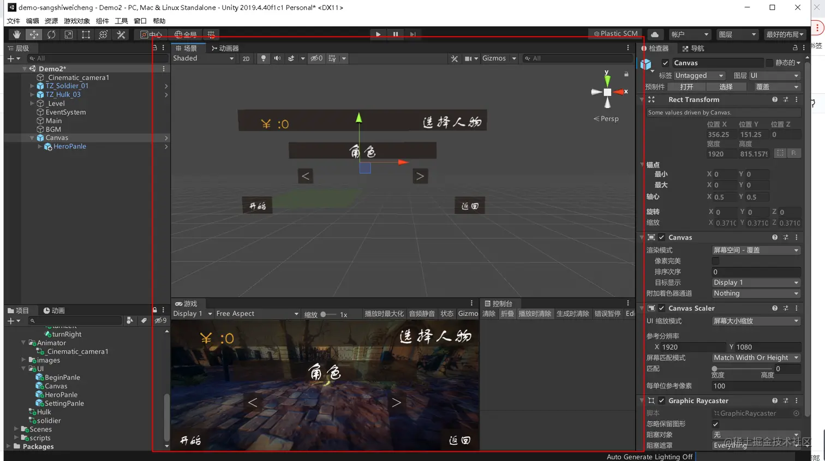This screenshot has height=461, width=825.
Task: Toggle scene effects icon in Scene toolbar
Action: 291,58
